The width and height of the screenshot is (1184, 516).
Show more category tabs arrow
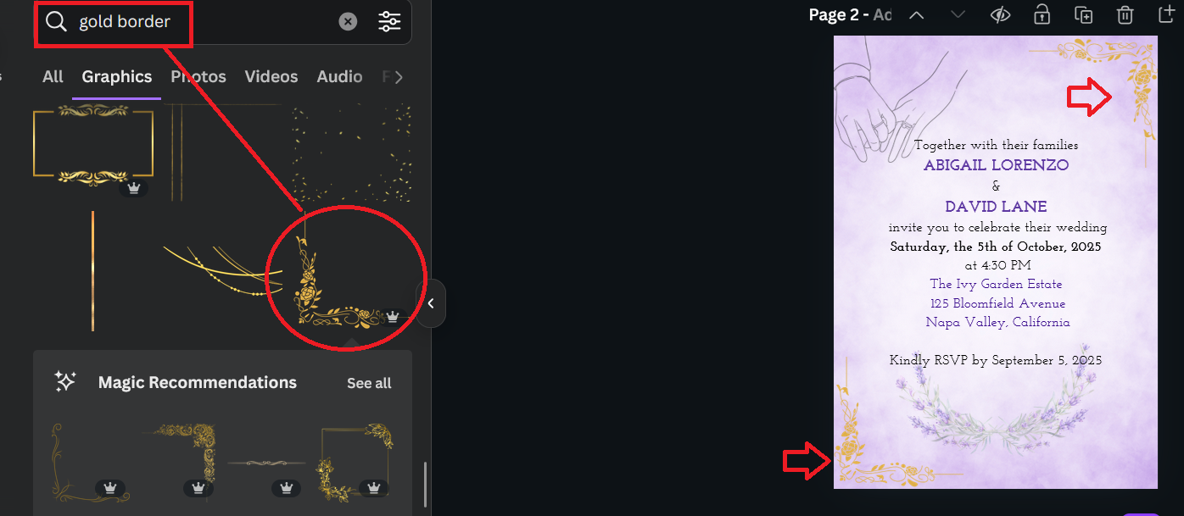tap(399, 77)
